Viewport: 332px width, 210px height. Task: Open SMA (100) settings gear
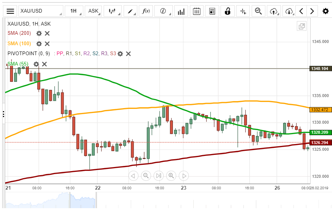(x=39, y=44)
